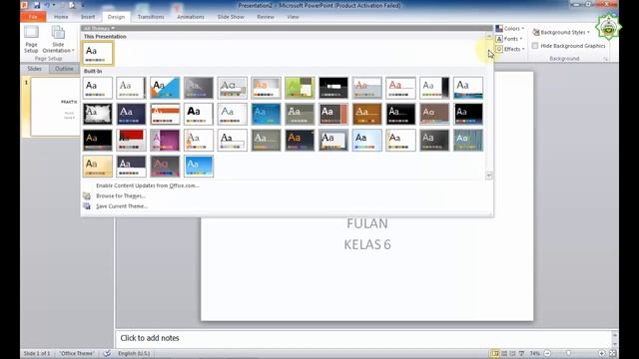
Task: Open Effects theme dropdown
Action: coord(510,49)
